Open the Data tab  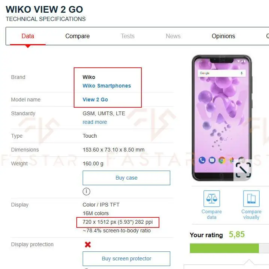[x=28, y=36]
